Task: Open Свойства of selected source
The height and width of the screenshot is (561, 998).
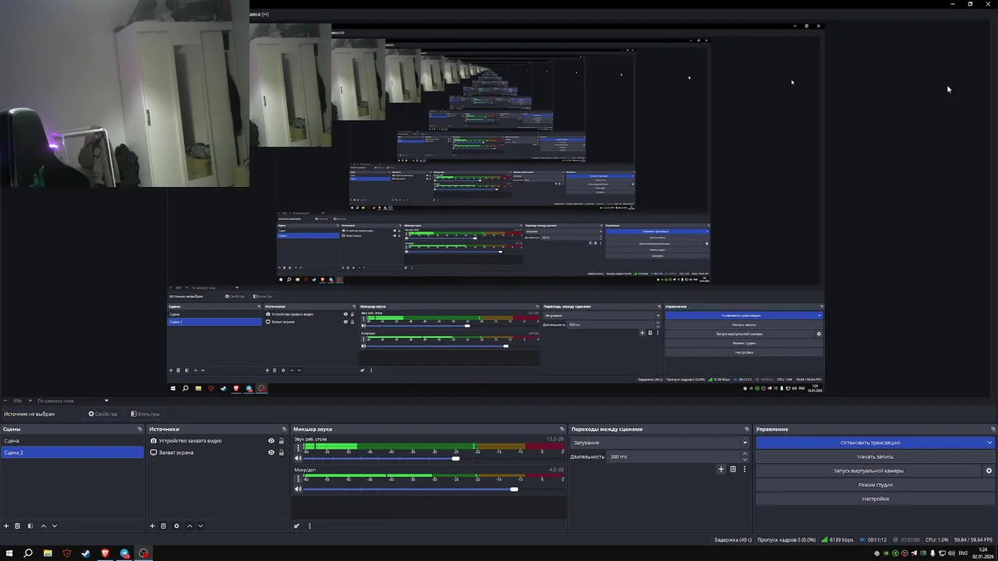Action: click(x=103, y=414)
